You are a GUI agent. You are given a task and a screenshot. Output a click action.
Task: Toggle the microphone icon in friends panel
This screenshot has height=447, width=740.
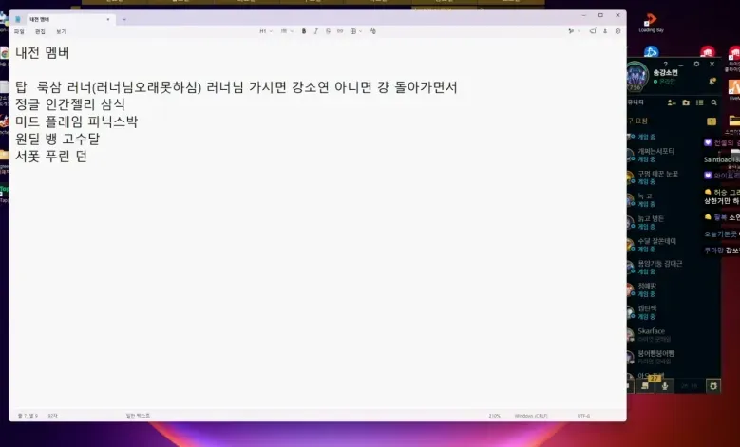pyautogui.click(x=665, y=386)
